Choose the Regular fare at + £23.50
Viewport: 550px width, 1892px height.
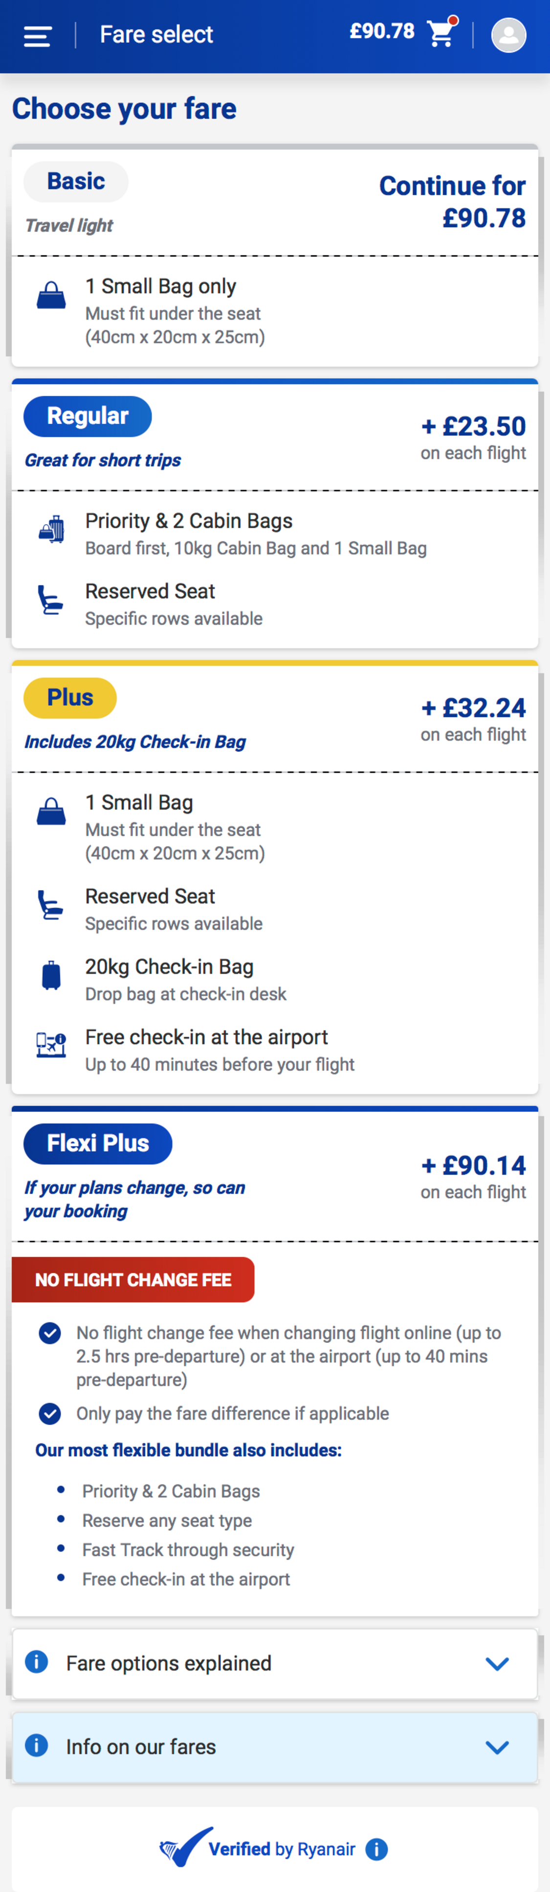coord(474,427)
